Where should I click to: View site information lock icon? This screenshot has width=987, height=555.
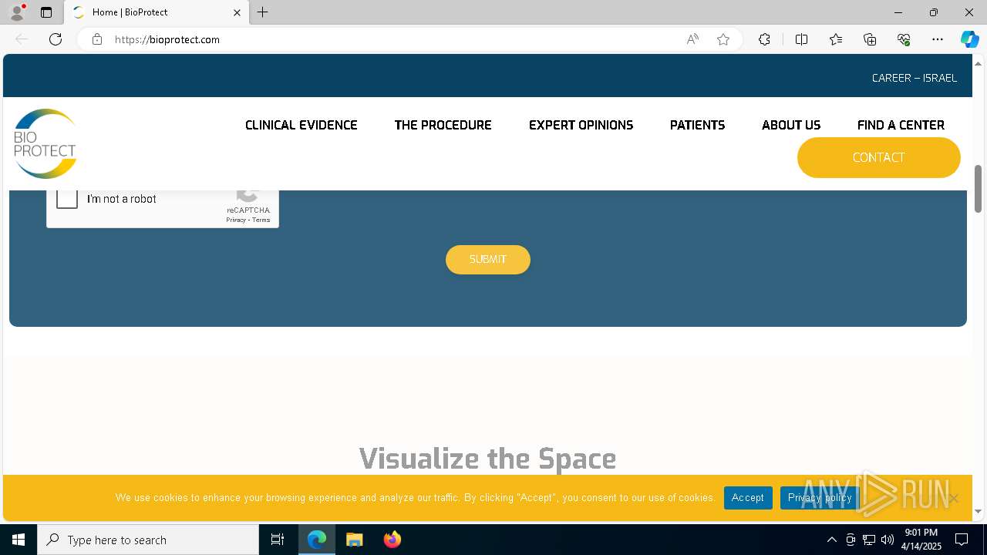(x=97, y=39)
